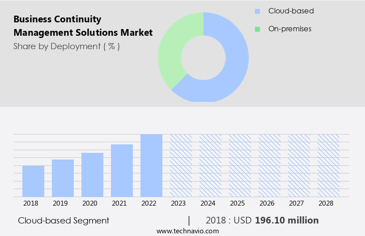This screenshot has height=236, width=365.
Task: Click the 2020 bar in chart
Action: [92, 175]
